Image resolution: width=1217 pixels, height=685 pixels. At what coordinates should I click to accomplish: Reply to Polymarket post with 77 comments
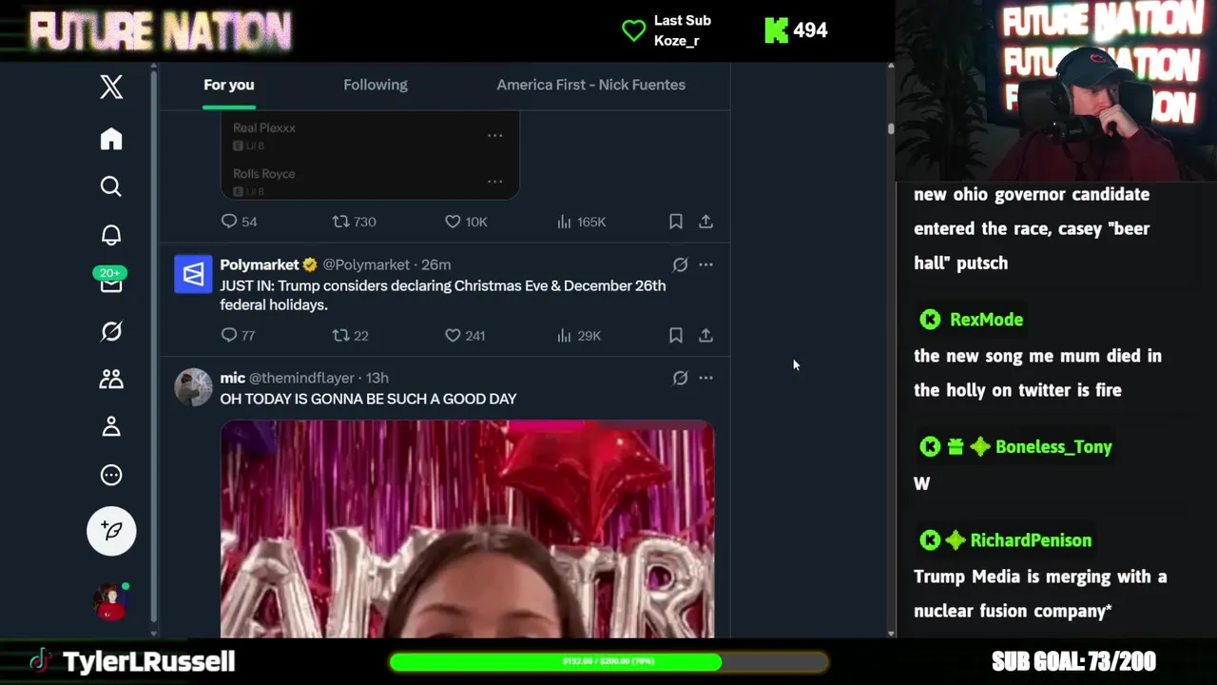tap(238, 335)
